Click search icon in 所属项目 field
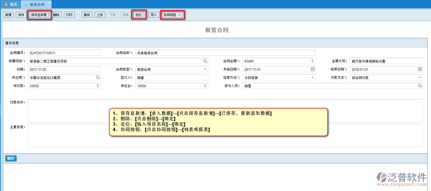The image size is (431, 191). [x=205, y=61]
